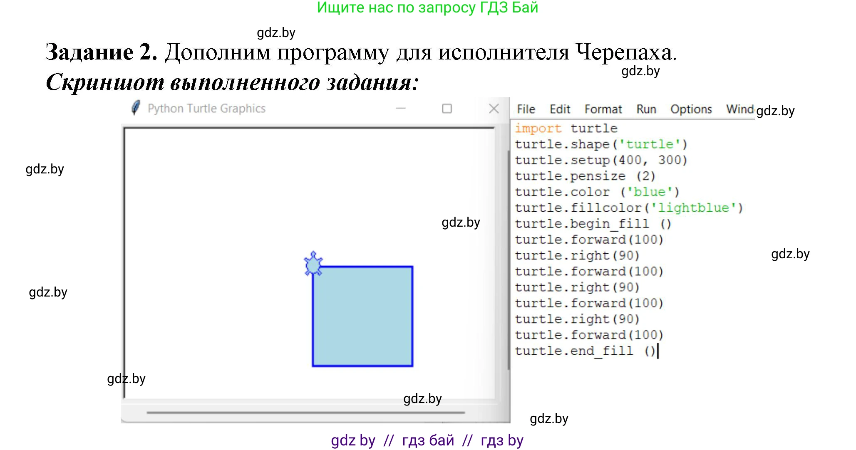
Task: Click the vertical scrollbar beside the canvas
Action: [509, 260]
